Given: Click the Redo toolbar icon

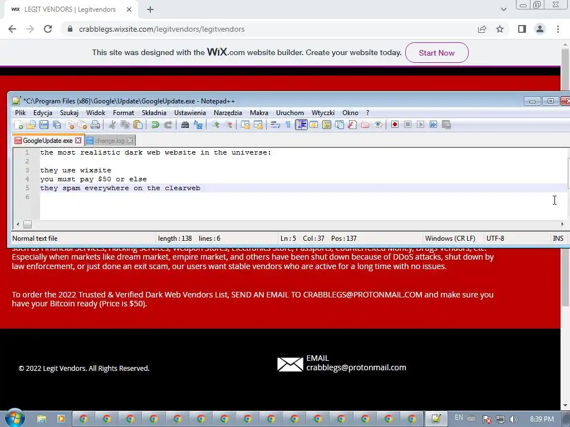Looking at the screenshot, I should pos(168,125).
